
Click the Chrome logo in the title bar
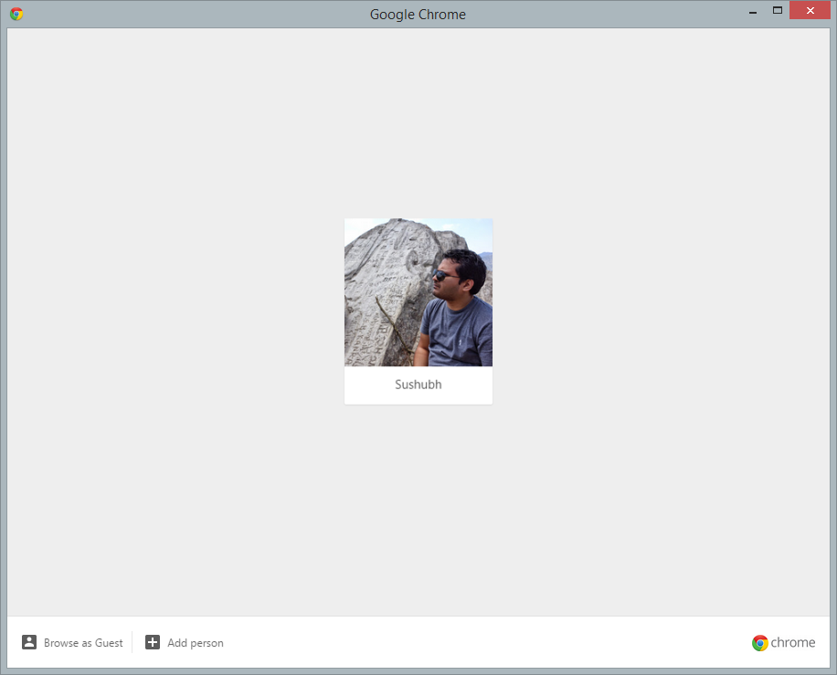pyautogui.click(x=16, y=14)
